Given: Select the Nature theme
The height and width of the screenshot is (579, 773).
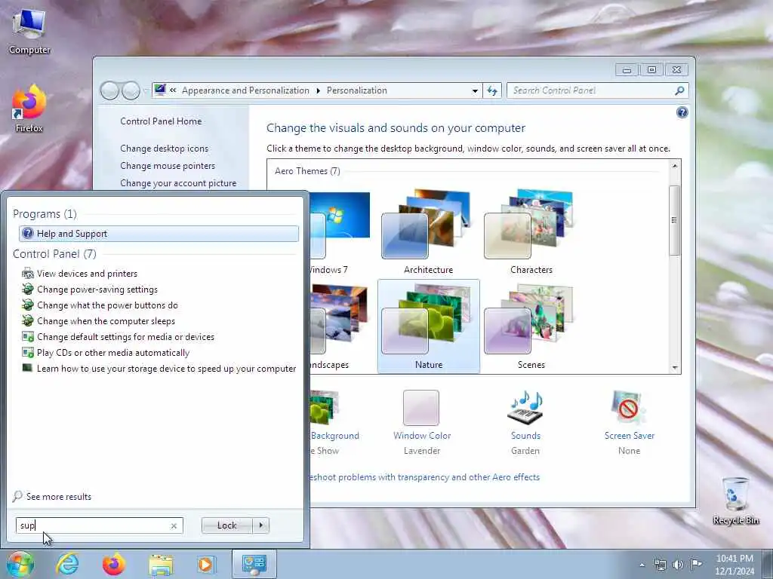Looking at the screenshot, I should (429, 326).
